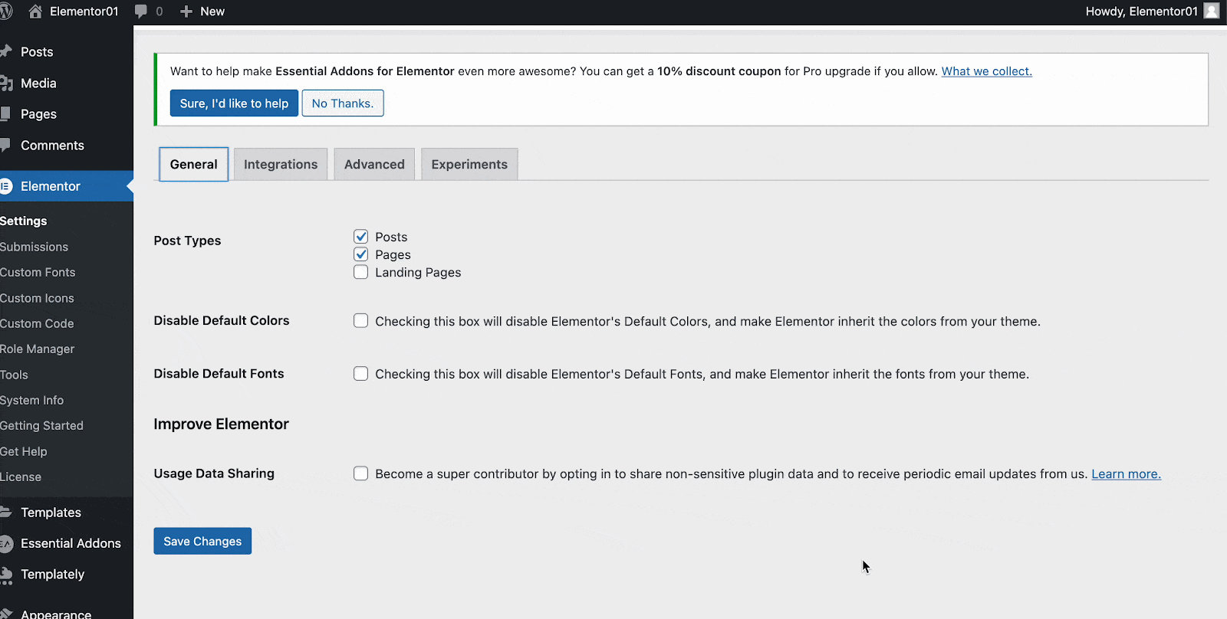The height and width of the screenshot is (619, 1227).
Task: Dismiss notice with No Thanks button
Action: pos(343,103)
